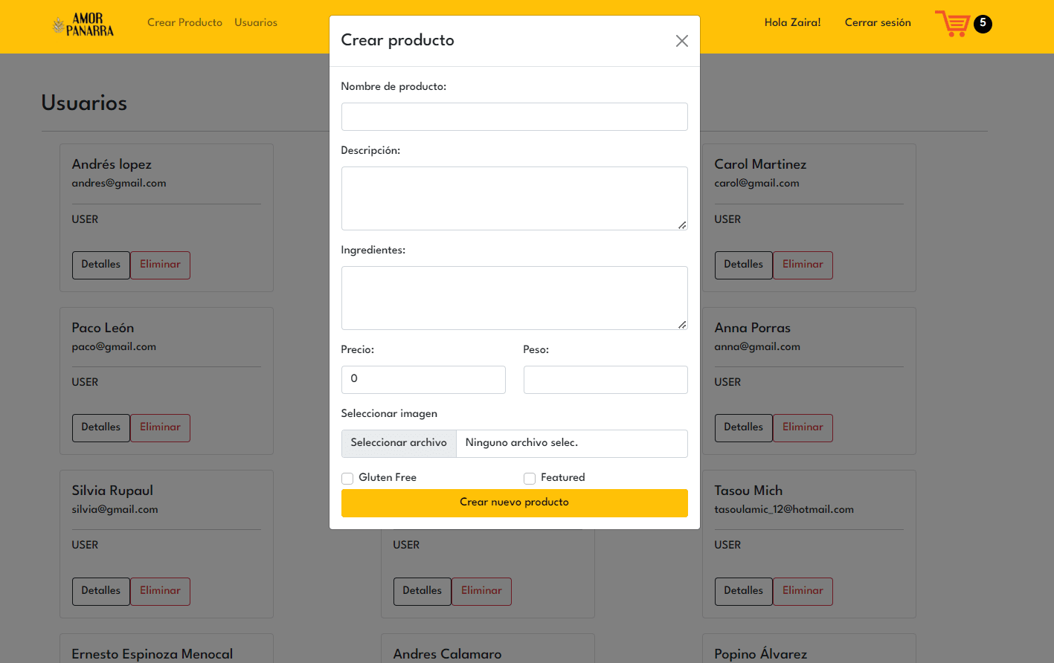Grab the Ingredientes textarea resize handle

coord(682,324)
